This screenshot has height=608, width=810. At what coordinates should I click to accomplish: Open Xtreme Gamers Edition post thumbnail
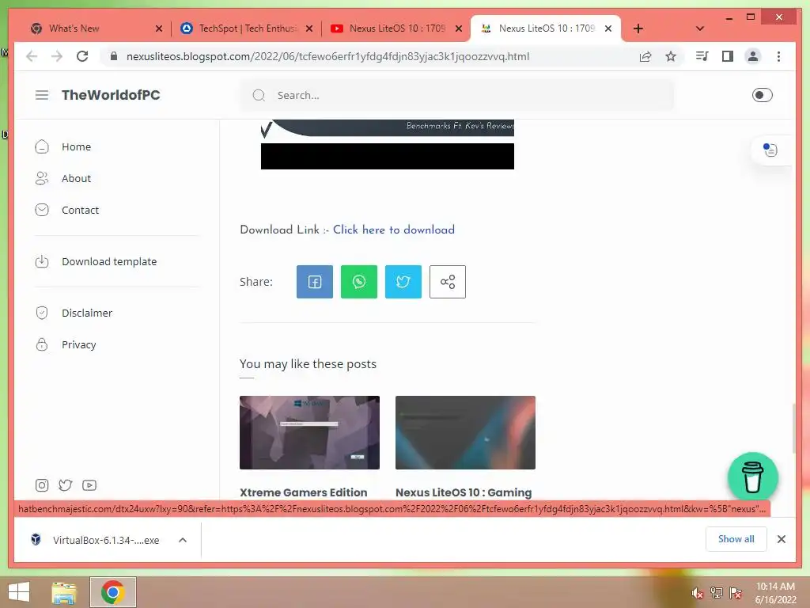click(x=309, y=433)
